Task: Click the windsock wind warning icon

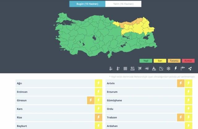Action: pos(183,69)
